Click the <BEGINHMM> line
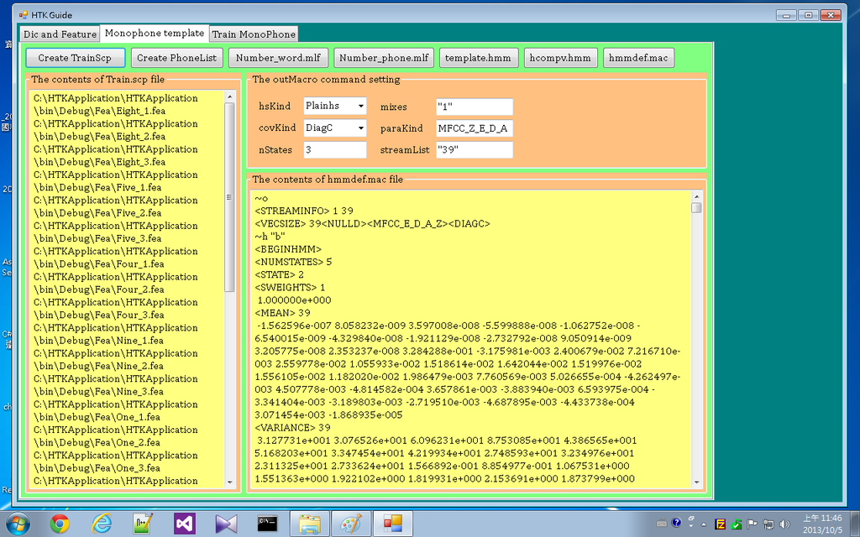The image size is (860, 537). coord(288,248)
